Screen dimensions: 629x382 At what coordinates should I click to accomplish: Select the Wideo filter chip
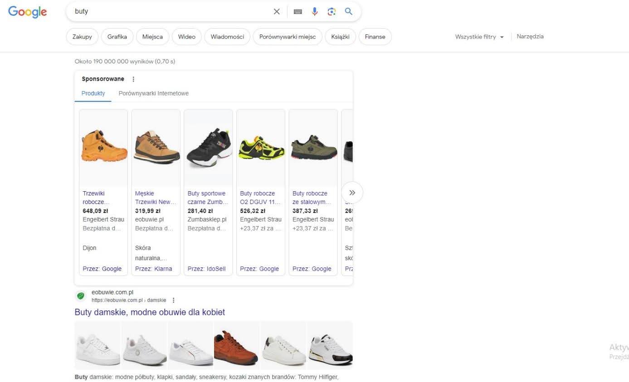(187, 37)
